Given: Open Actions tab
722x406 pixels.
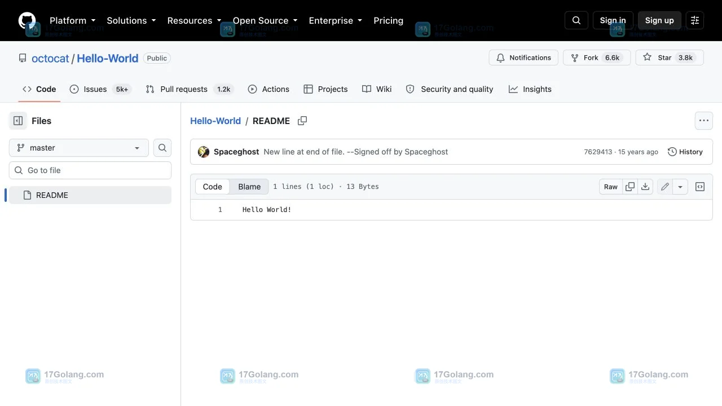Looking at the screenshot, I should pyautogui.click(x=268, y=89).
